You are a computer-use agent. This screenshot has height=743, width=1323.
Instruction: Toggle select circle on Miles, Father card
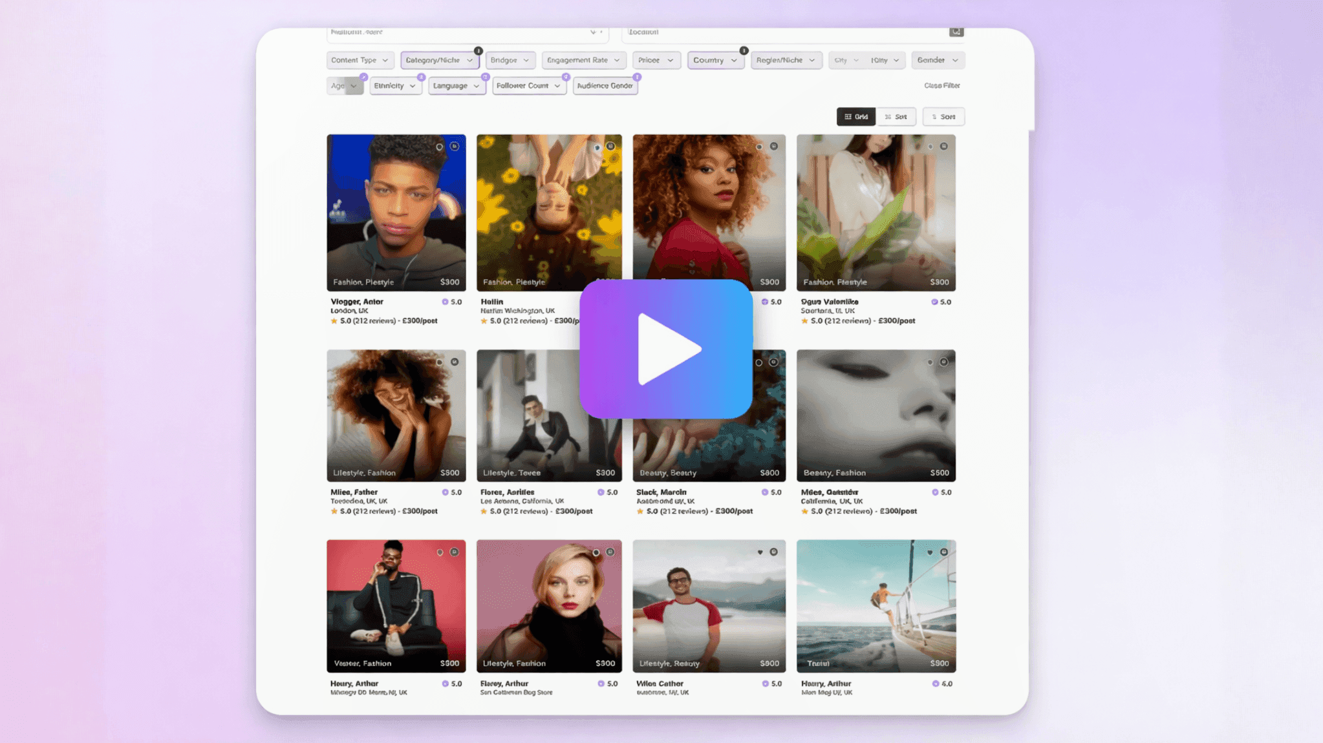coord(439,362)
